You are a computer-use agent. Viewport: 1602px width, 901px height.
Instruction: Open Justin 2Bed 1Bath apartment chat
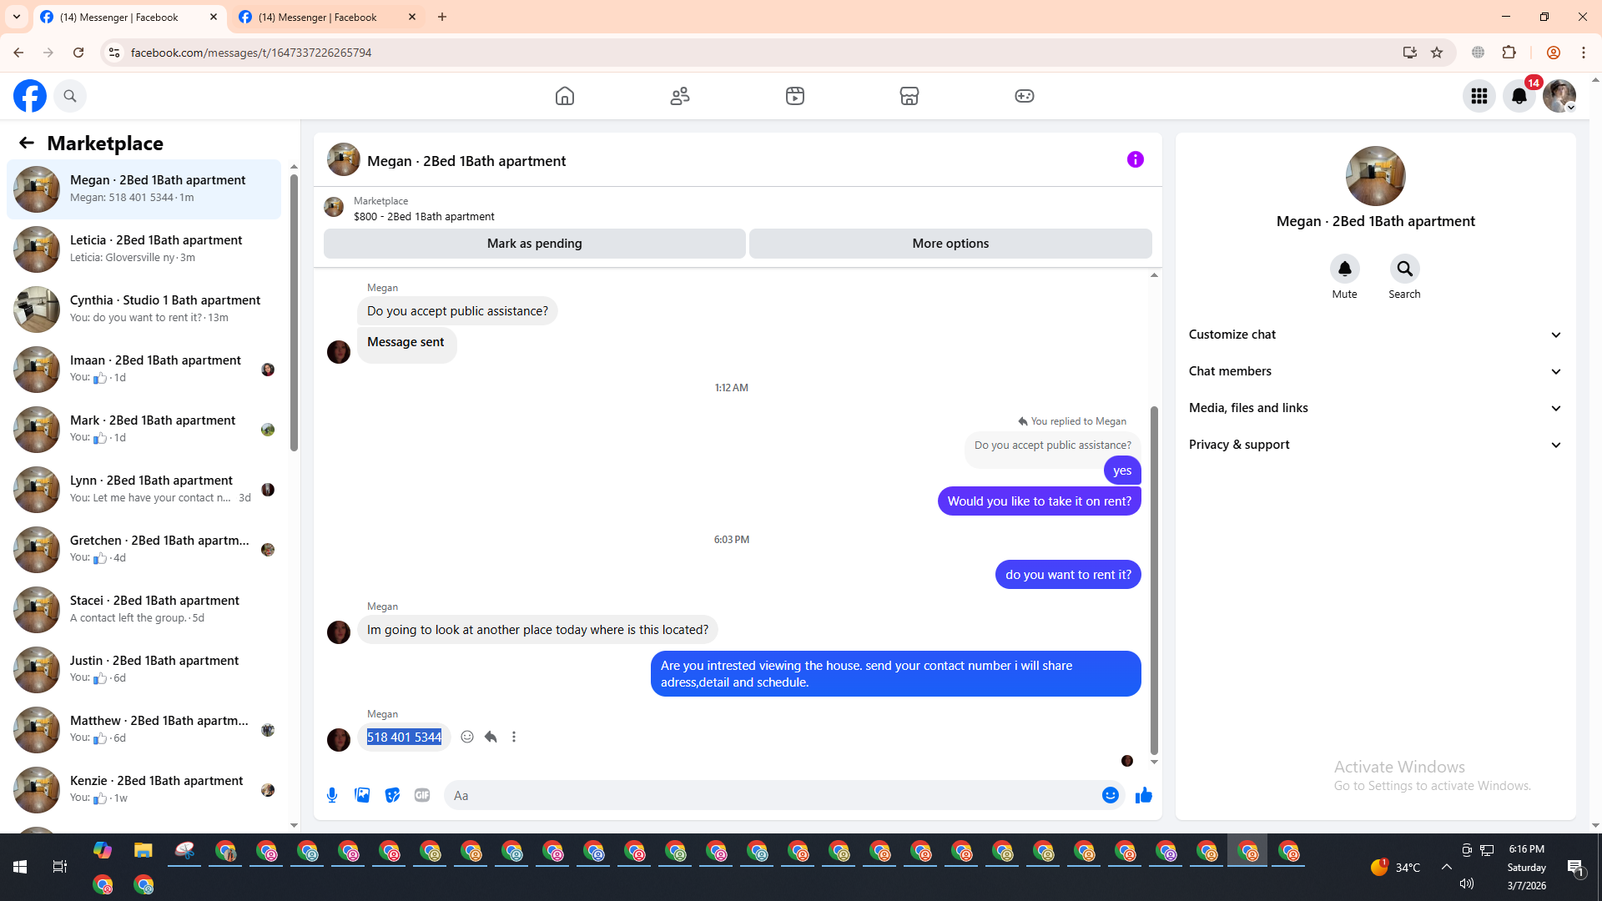[144, 670]
